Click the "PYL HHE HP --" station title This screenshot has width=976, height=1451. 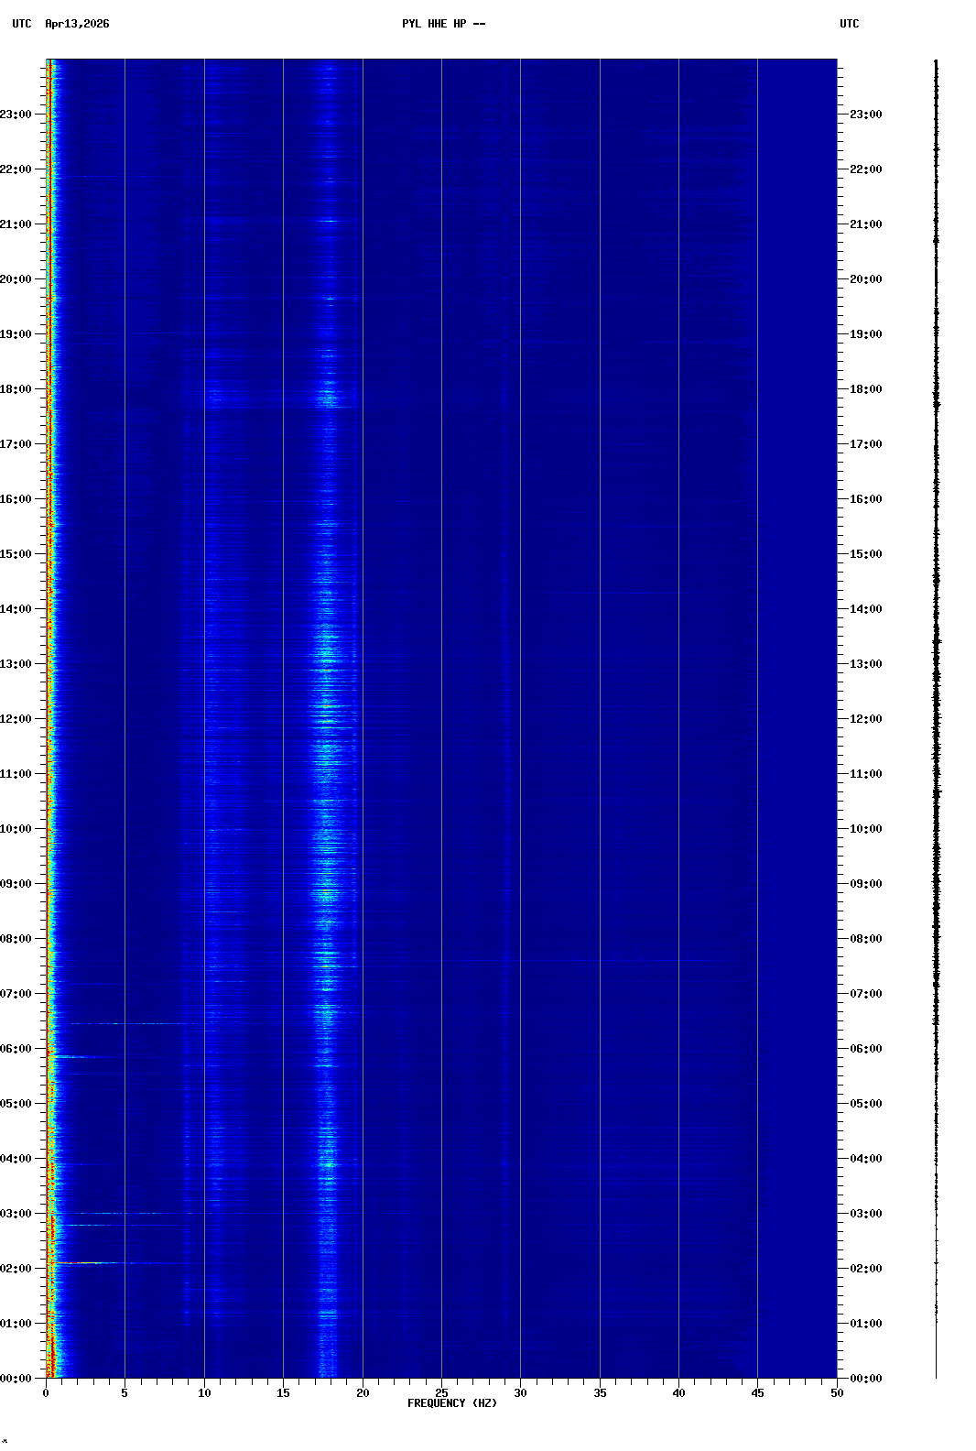pos(443,24)
